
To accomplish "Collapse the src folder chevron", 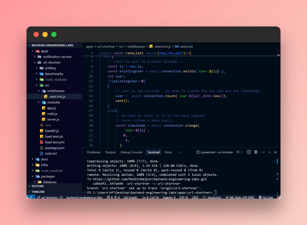I will (x=37, y=85).
